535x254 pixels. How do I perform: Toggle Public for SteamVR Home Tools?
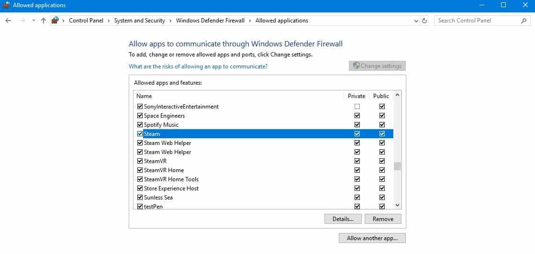click(382, 179)
